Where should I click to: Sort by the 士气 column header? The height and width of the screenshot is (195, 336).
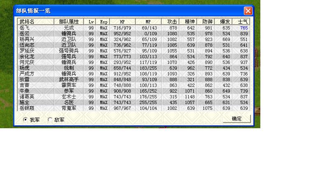pyautogui.click(x=241, y=21)
